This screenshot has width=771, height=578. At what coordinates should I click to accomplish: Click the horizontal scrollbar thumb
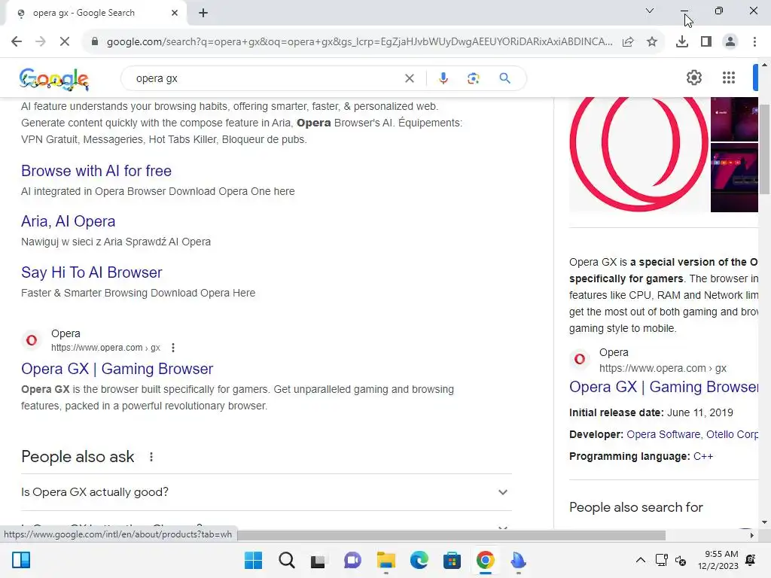click(452, 535)
